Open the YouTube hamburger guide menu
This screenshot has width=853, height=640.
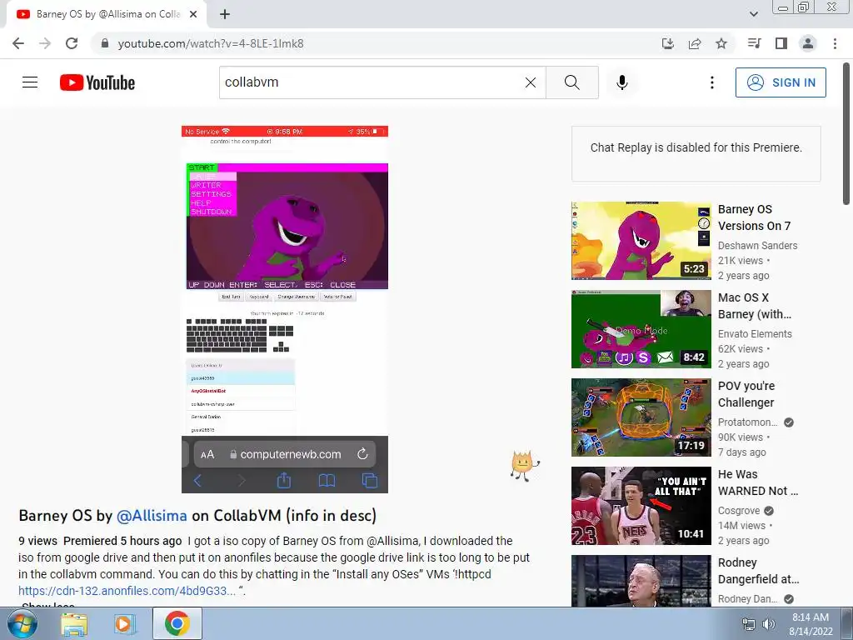(30, 82)
